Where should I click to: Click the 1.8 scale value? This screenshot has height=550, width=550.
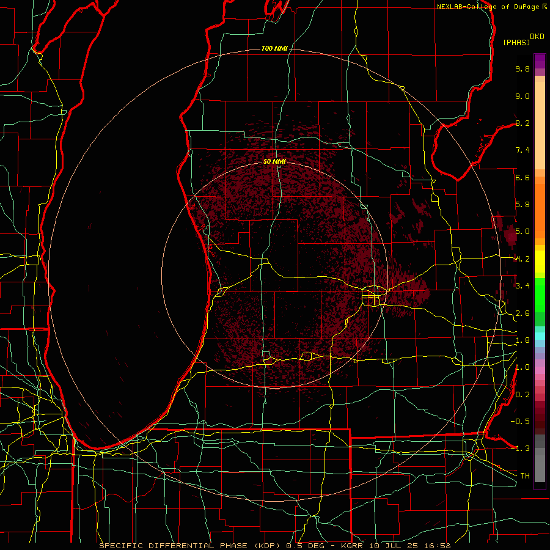(522, 340)
